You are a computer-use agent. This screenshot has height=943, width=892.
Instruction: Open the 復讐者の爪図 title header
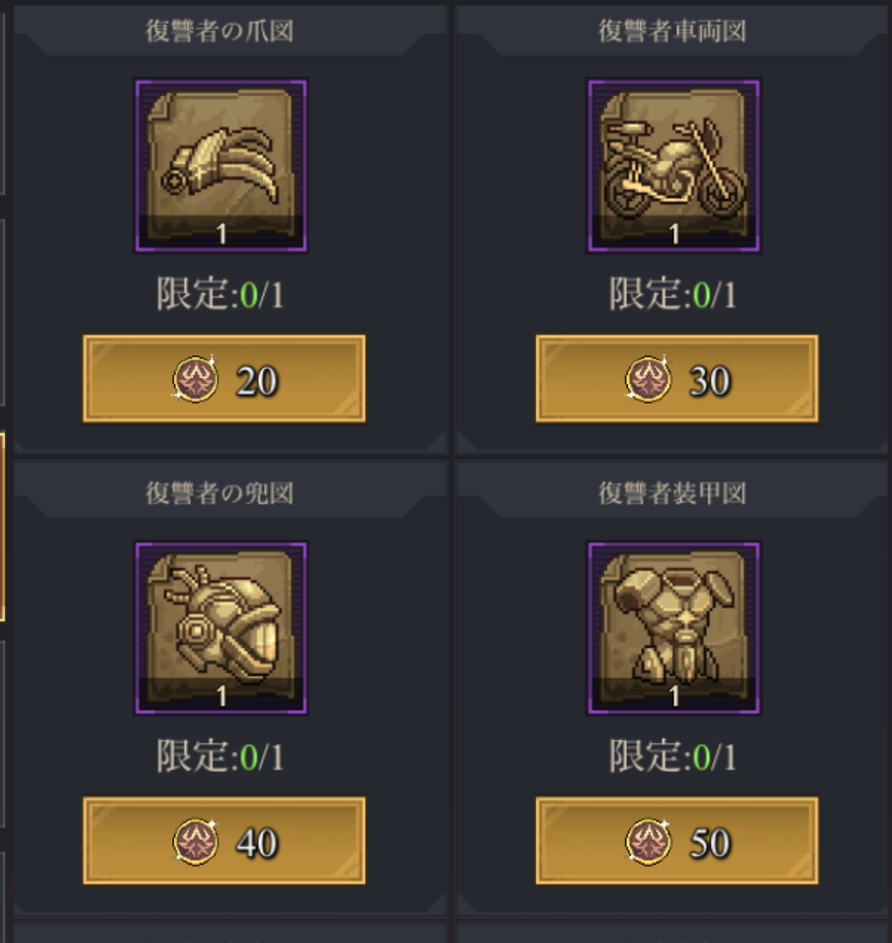(x=220, y=32)
